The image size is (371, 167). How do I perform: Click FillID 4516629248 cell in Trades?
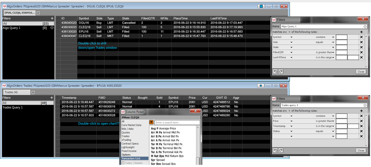coord(107,102)
